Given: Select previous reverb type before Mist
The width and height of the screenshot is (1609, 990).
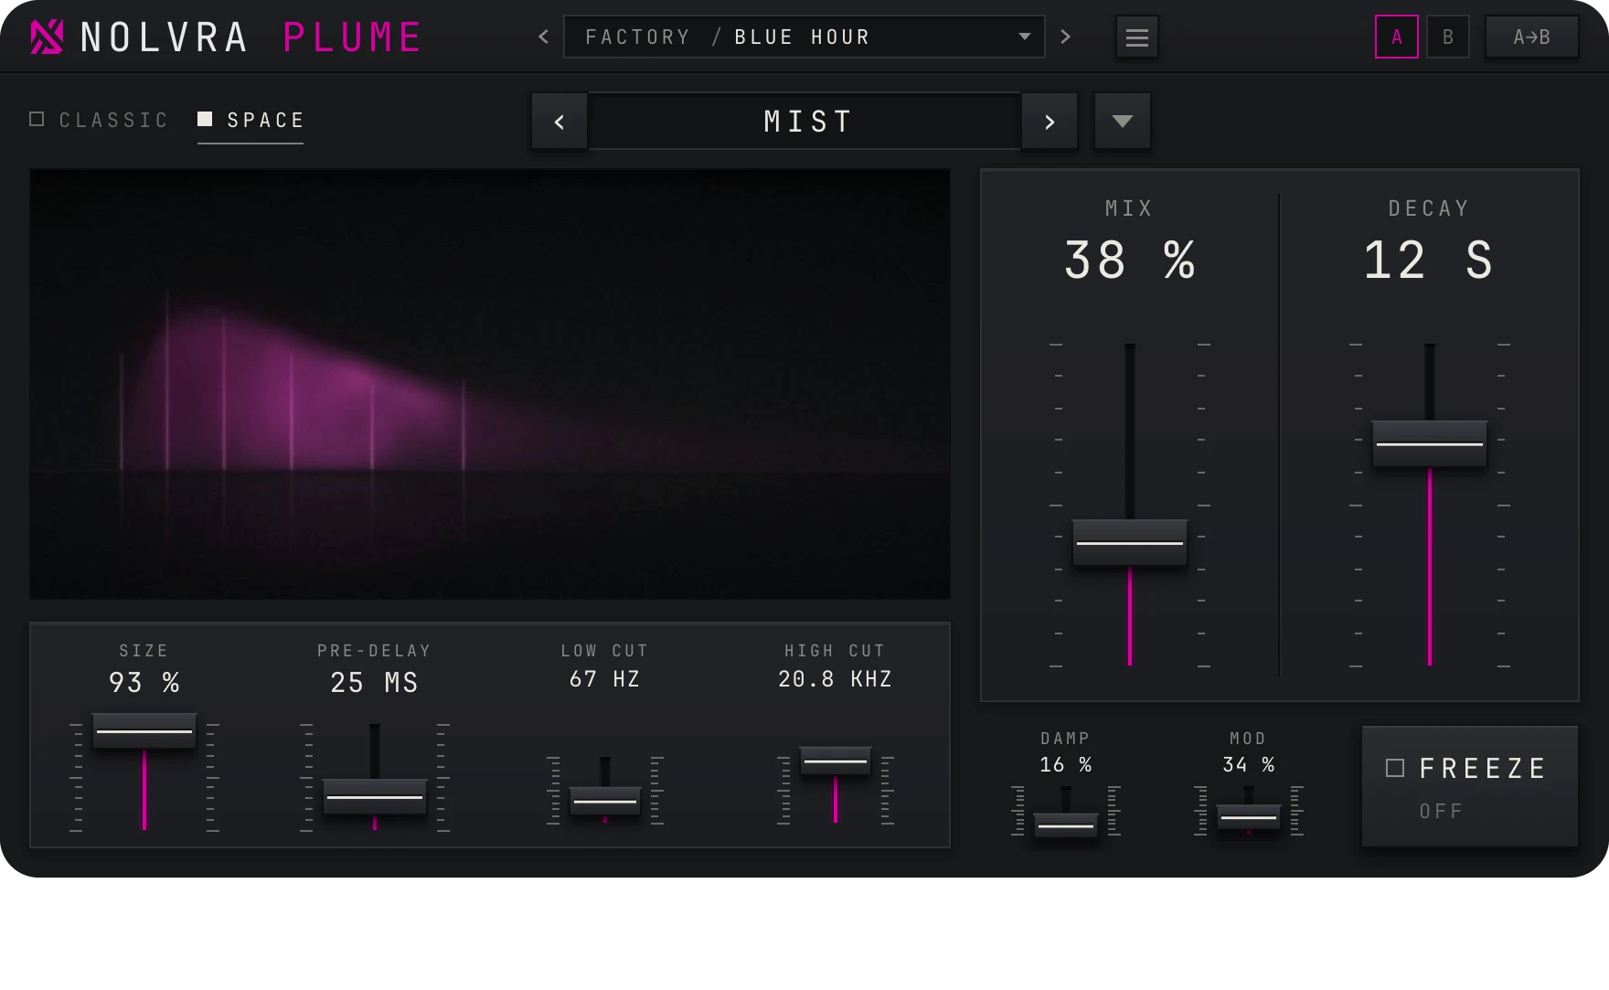Looking at the screenshot, I should click(x=559, y=121).
